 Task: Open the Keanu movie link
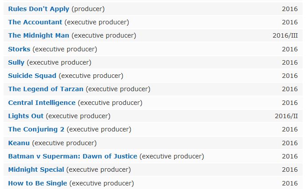tap(19, 143)
